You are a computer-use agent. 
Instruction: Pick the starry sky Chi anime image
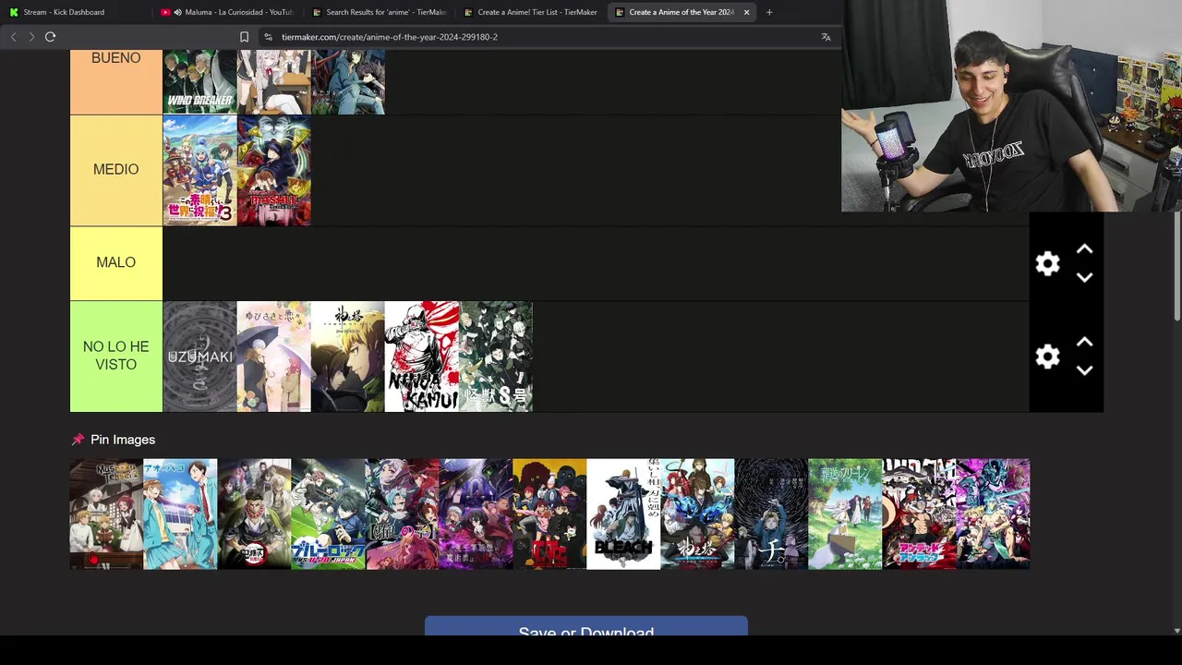pos(771,514)
